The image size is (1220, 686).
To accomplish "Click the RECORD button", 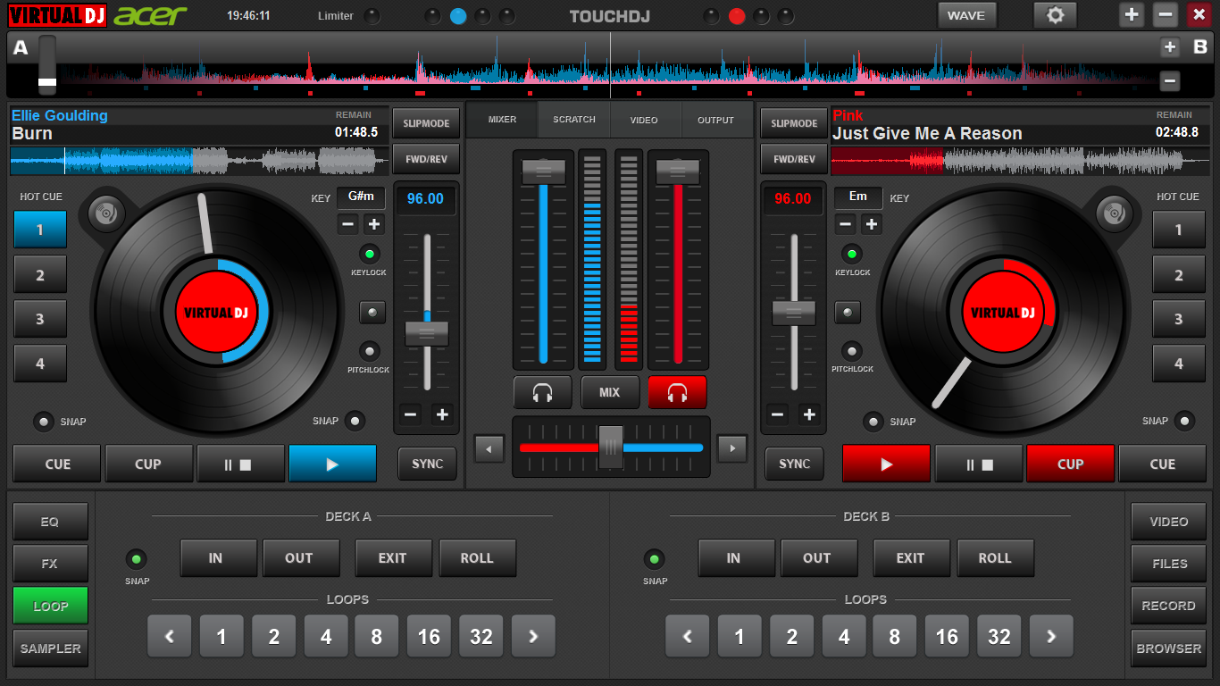I will 1168,606.
